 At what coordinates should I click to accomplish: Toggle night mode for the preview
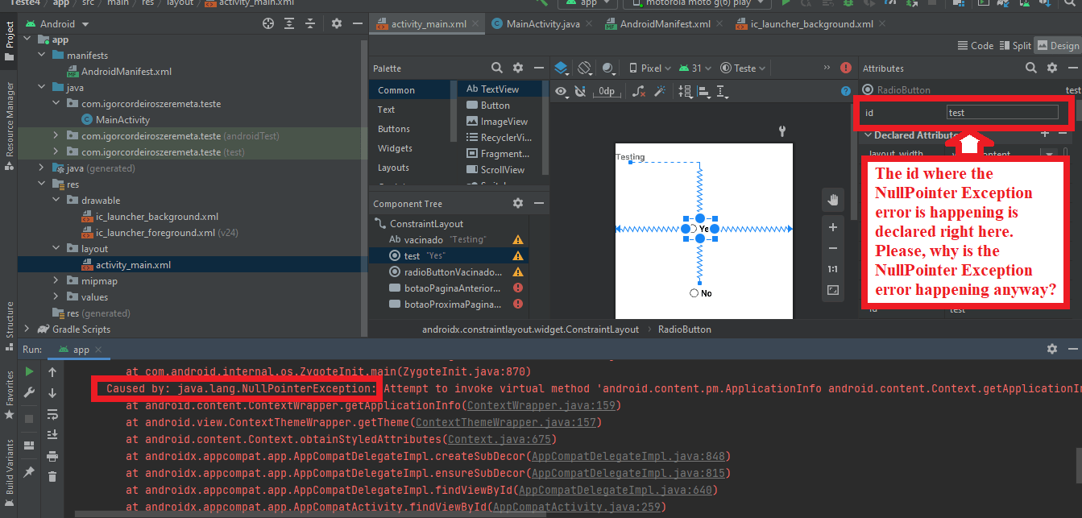click(x=608, y=68)
